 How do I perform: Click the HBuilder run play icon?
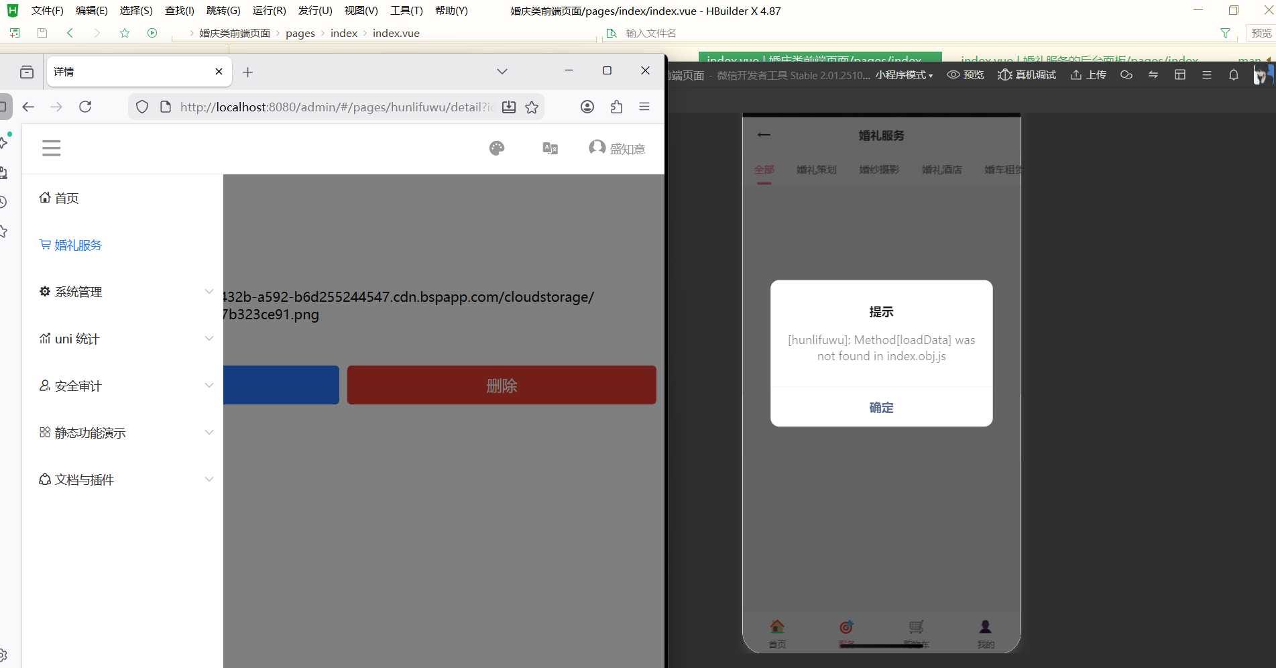pyautogui.click(x=152, y=33)
